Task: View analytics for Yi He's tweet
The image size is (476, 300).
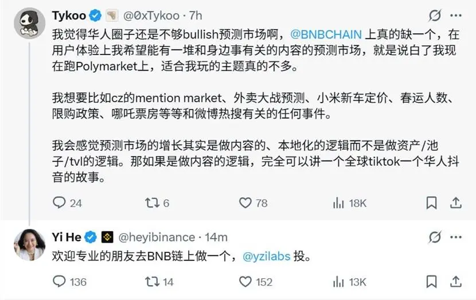Action: 338,281
